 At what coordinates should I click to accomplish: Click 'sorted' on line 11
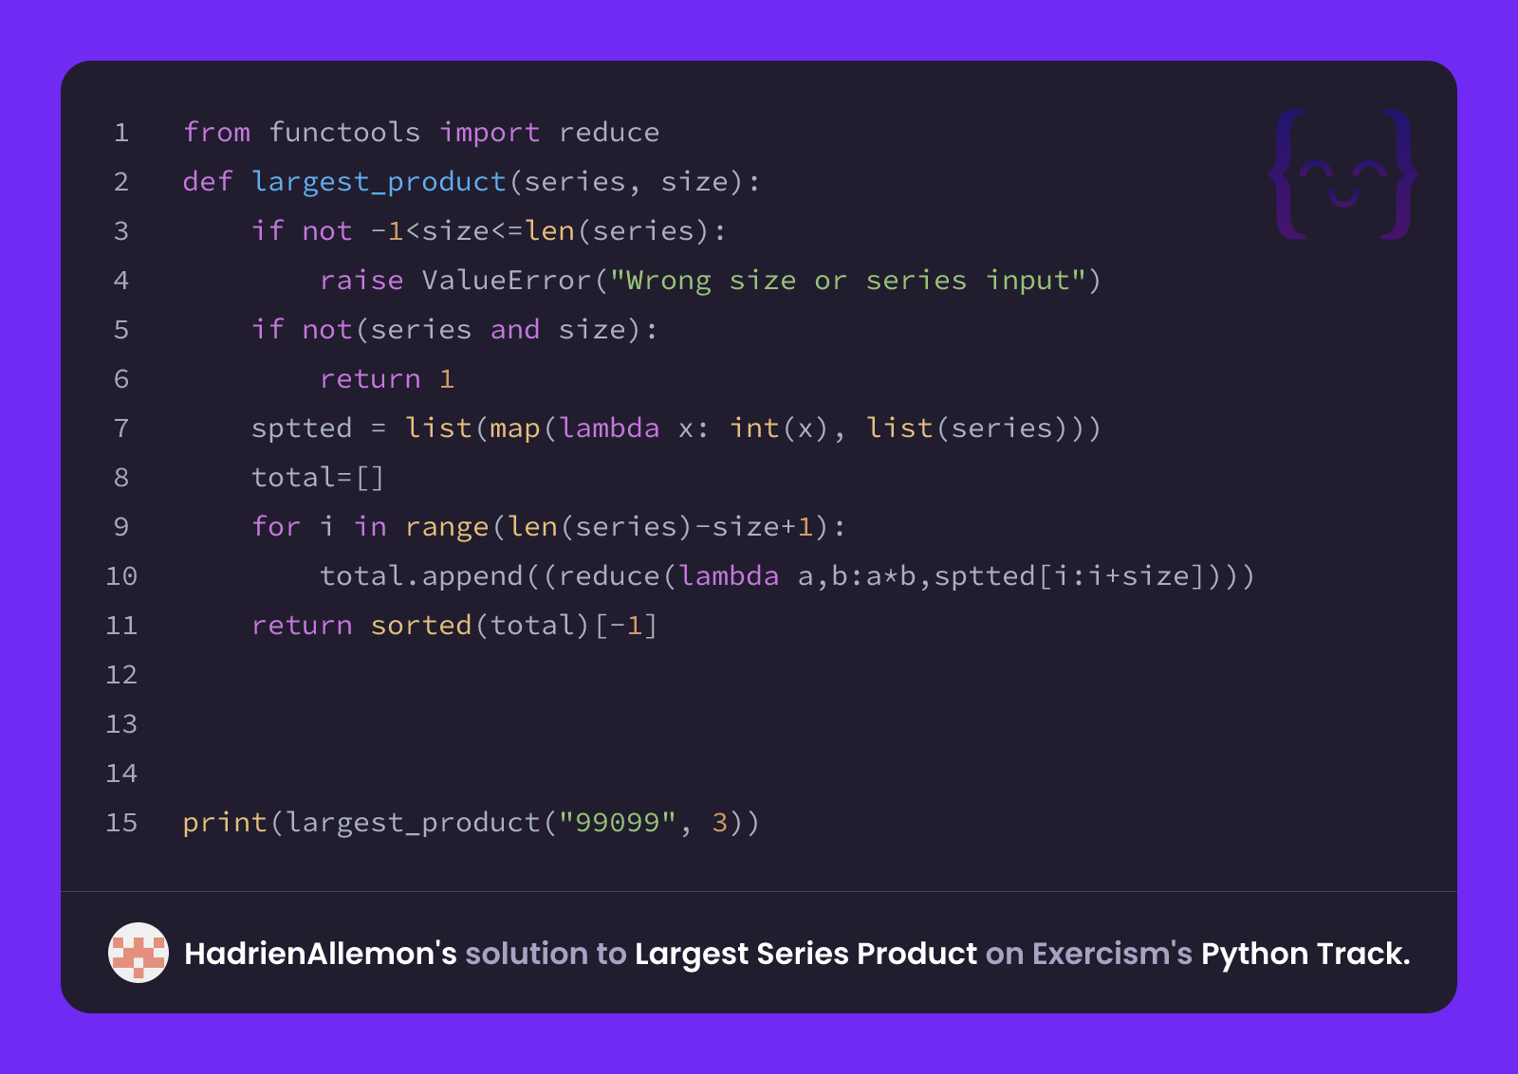pos(421,626)
